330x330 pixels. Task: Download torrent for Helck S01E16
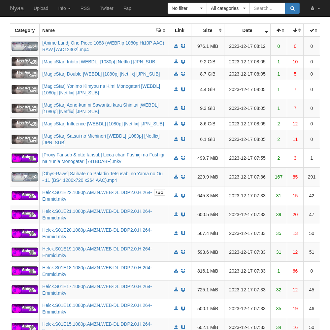tap(176, 309)
